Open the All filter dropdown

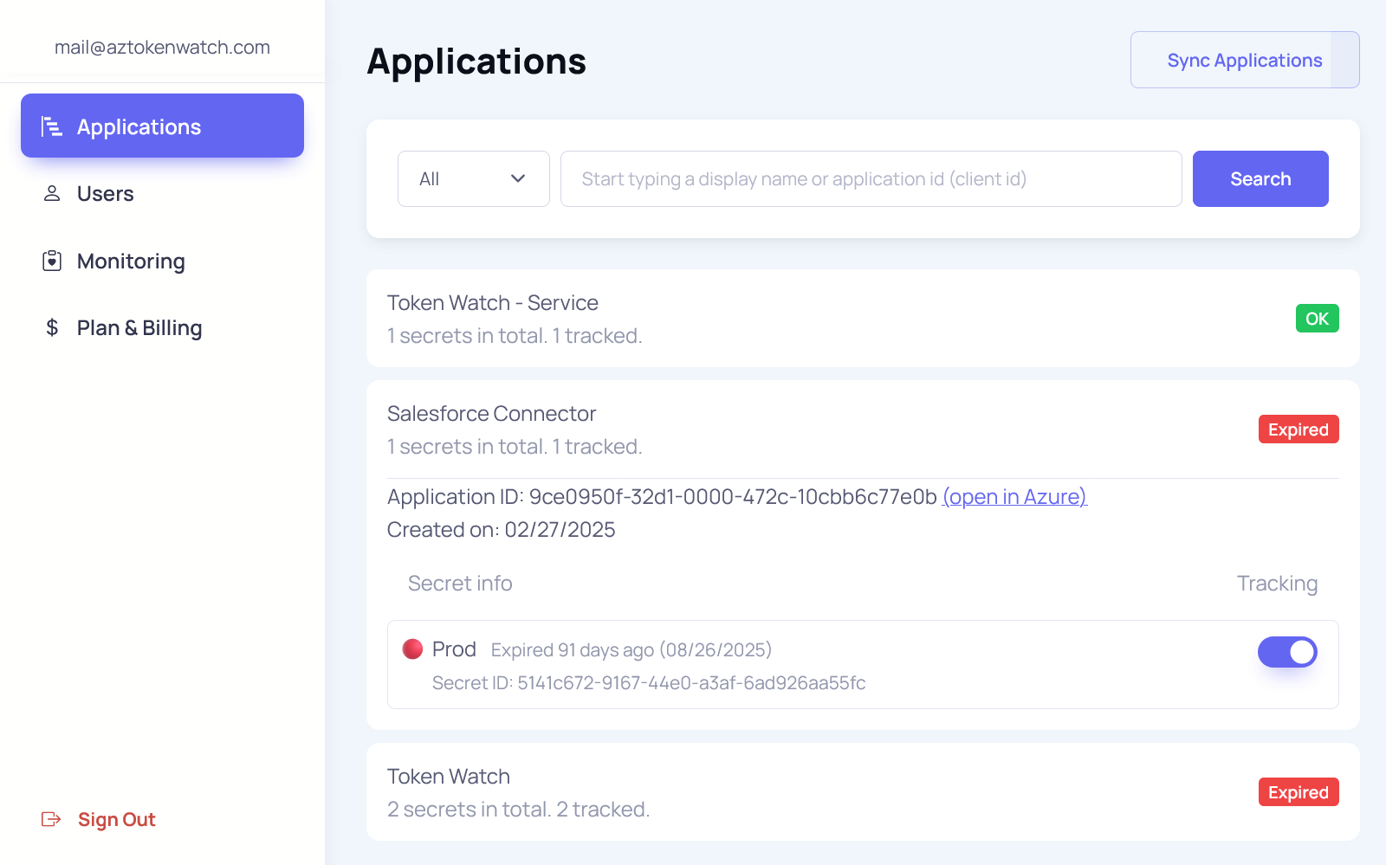pos(473,179)
